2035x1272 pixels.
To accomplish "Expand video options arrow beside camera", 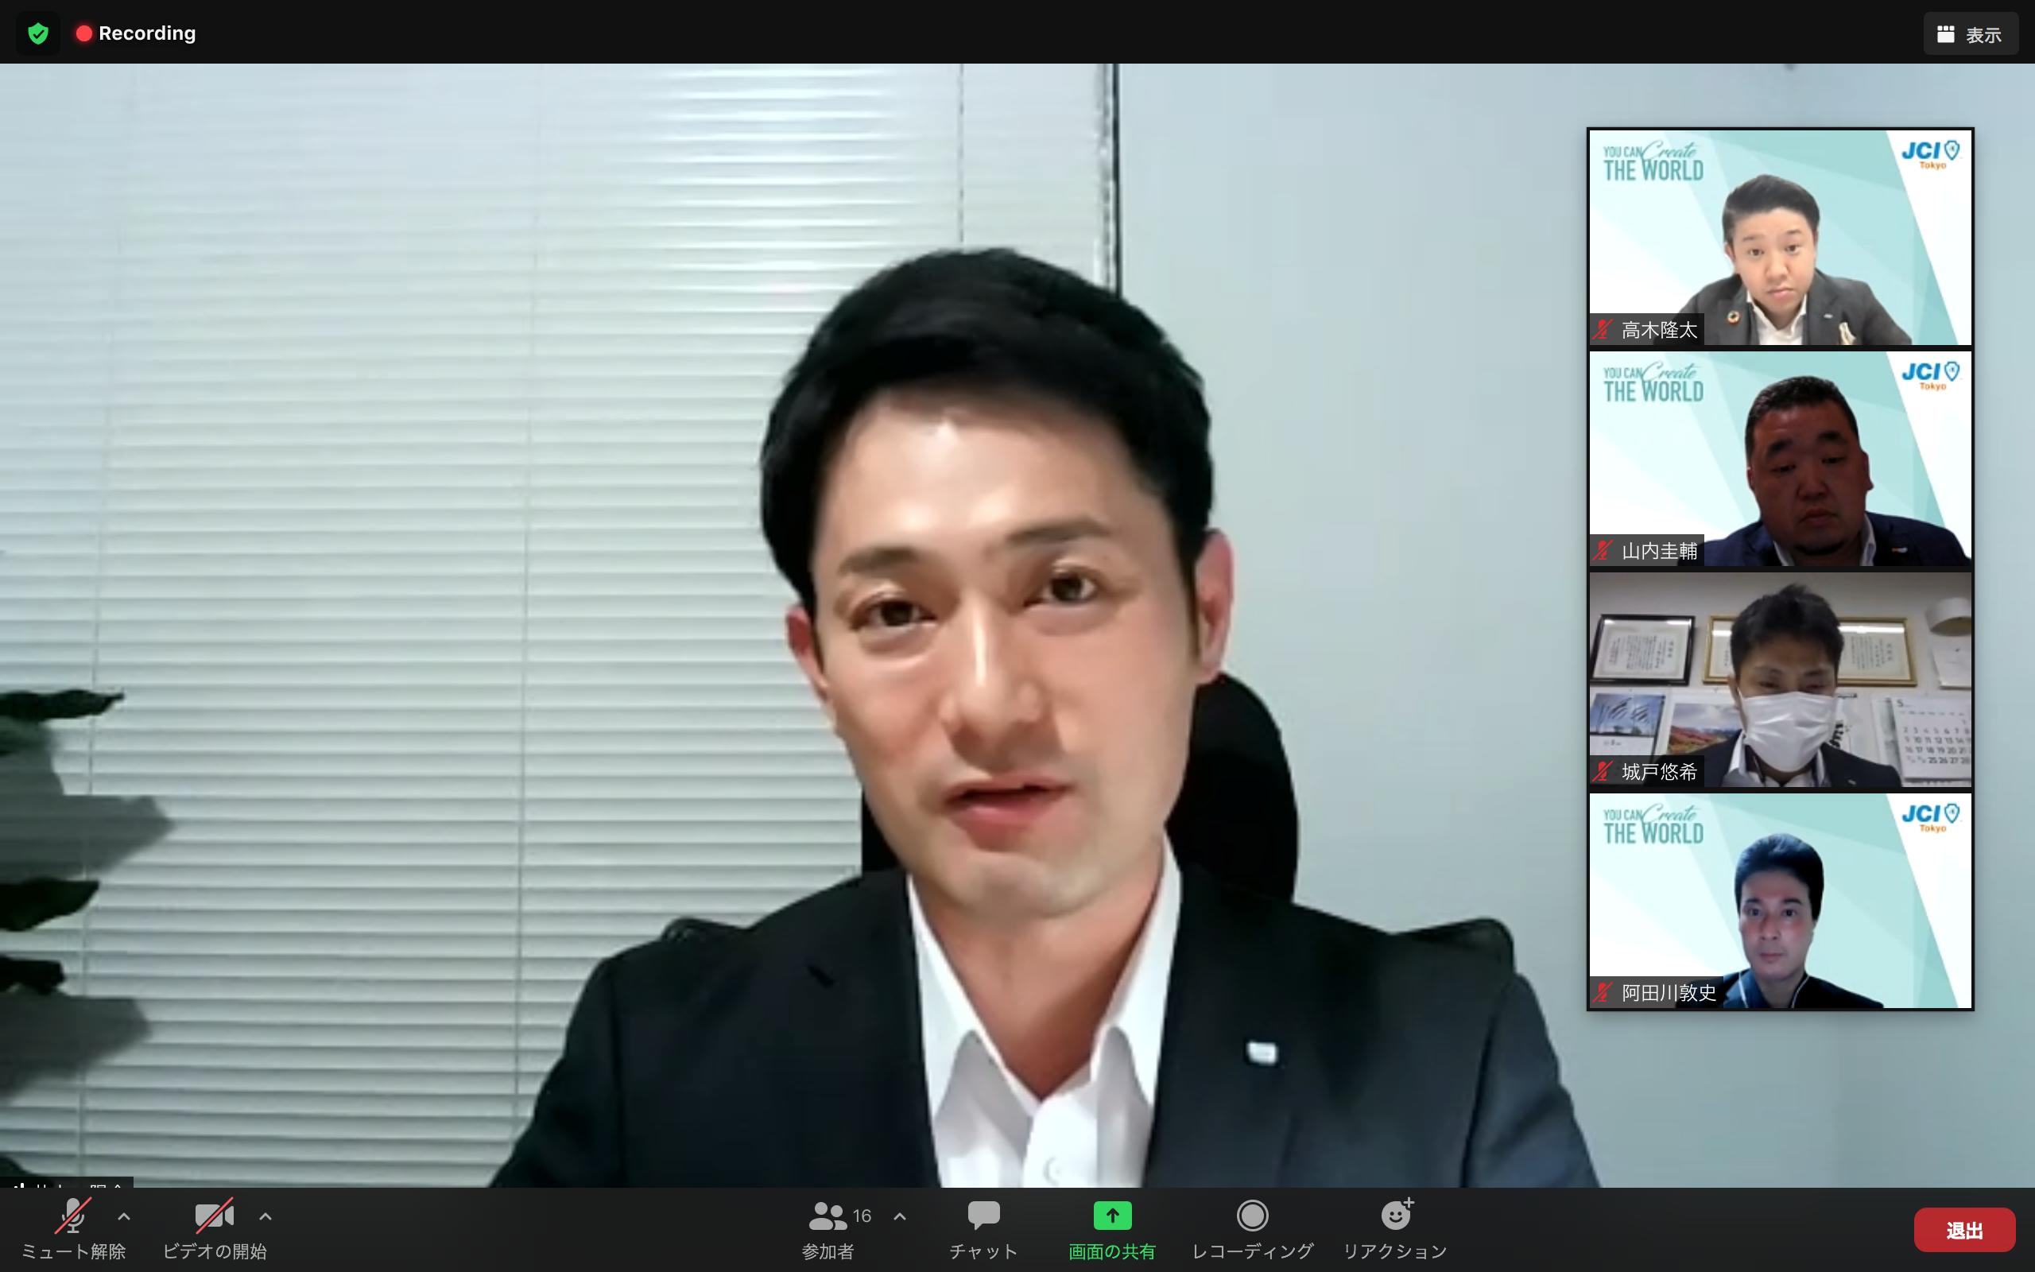I will (266, 1216).
